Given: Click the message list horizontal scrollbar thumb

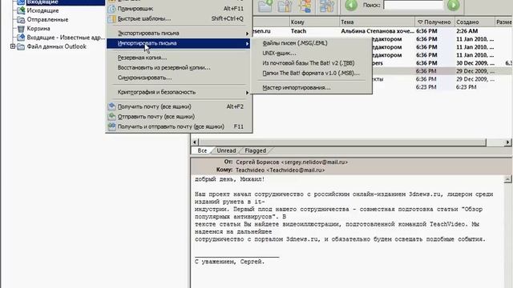Looking at the screenshot, I should click(342, 142).
